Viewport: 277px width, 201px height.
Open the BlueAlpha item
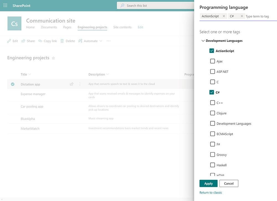click(28, 119)
